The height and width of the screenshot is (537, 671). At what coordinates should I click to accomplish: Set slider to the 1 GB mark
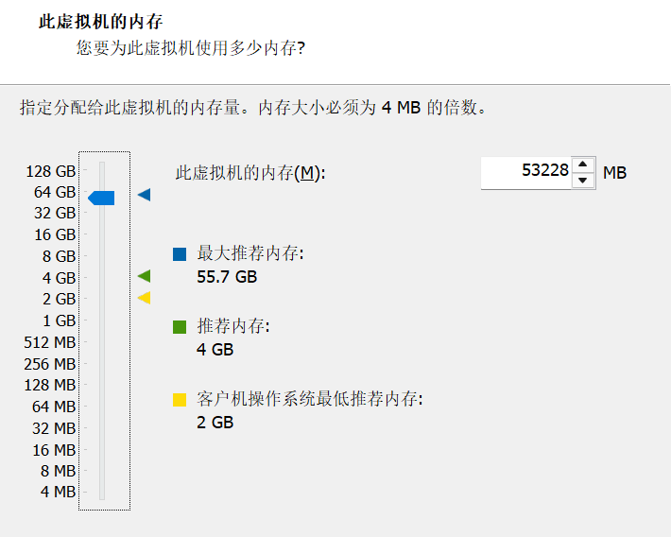[x=102, y=320]
